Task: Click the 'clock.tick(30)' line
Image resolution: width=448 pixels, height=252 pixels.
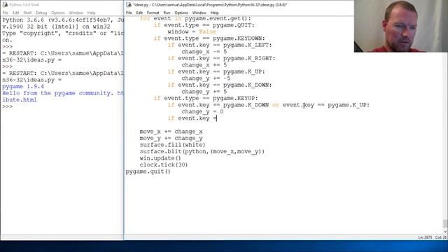Action: 164,165
